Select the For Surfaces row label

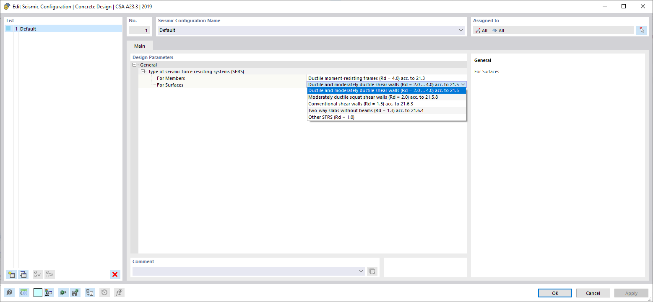click(170, 85)
